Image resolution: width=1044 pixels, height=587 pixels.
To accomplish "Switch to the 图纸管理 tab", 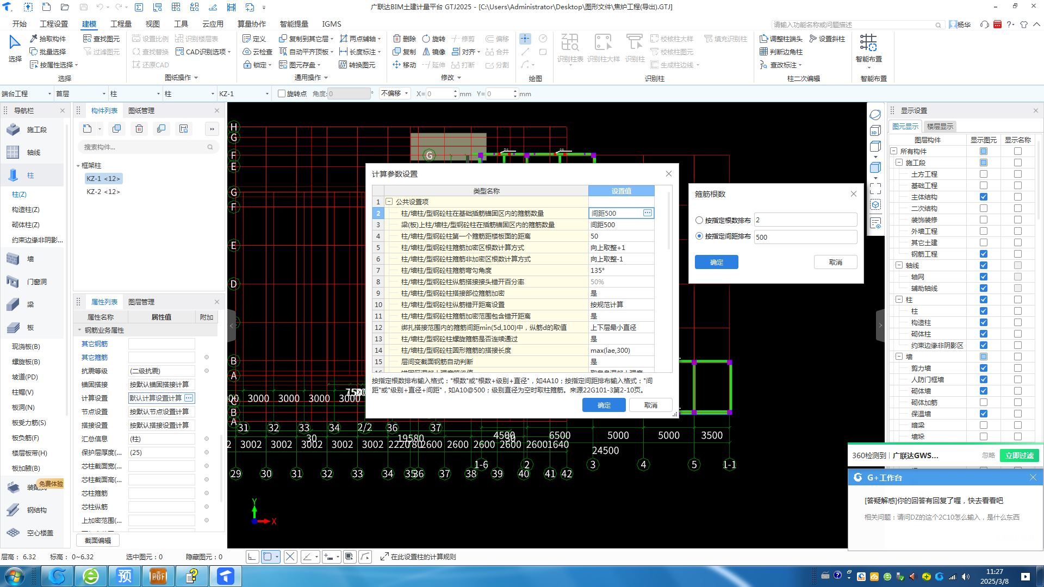I will point(141,110).
